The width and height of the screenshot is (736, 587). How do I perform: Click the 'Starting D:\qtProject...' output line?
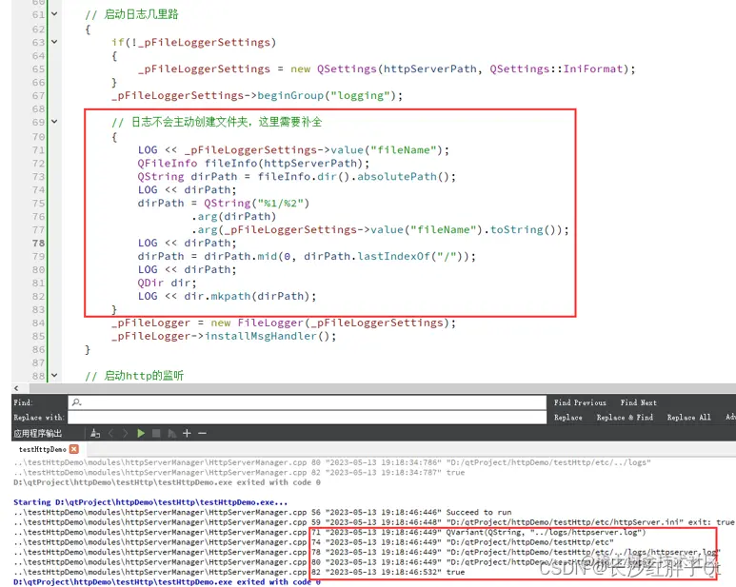[150, 502]
